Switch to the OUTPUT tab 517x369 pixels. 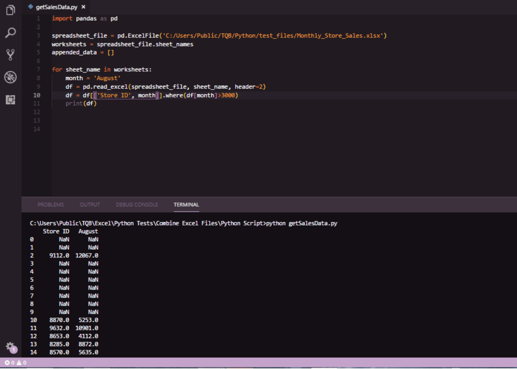[90, 205]
